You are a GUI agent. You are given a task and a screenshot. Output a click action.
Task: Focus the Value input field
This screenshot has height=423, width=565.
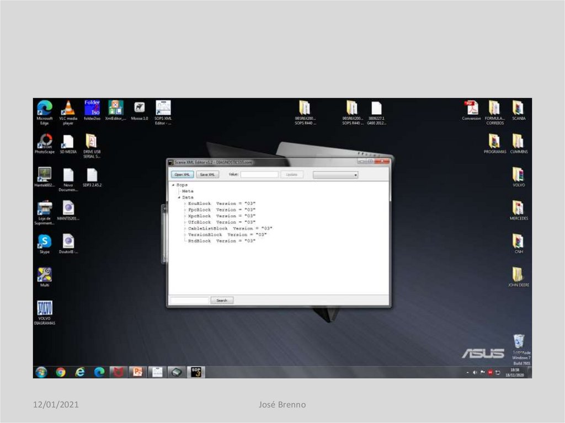click(259, 174)
